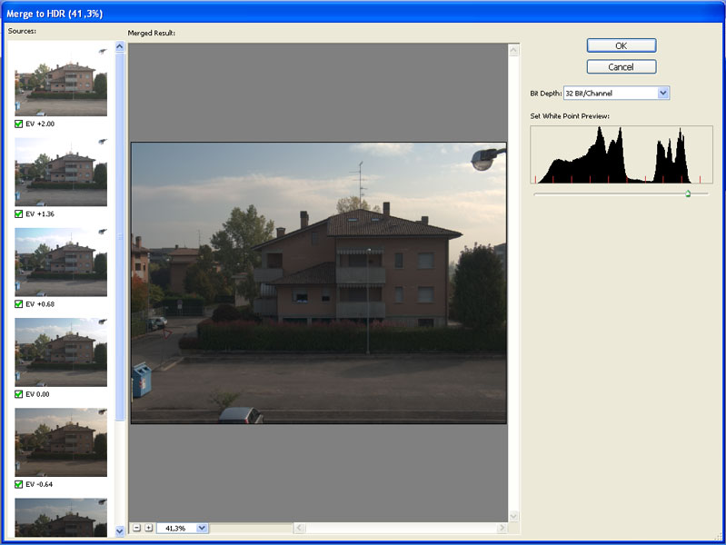
Task: Click the sources list scroll down arrow
Action: tap(120, 531)
